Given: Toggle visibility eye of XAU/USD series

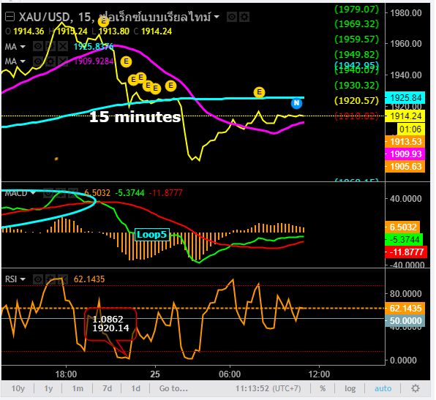Looking at the screenshot, I should click(x=232, y=17).
